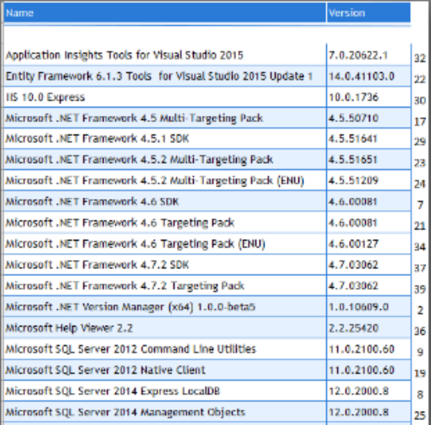Screen dimensions: 431x425
Task: Select Microsoft .NET Framework 4.5.1 SDK
Action: point(97,139)
